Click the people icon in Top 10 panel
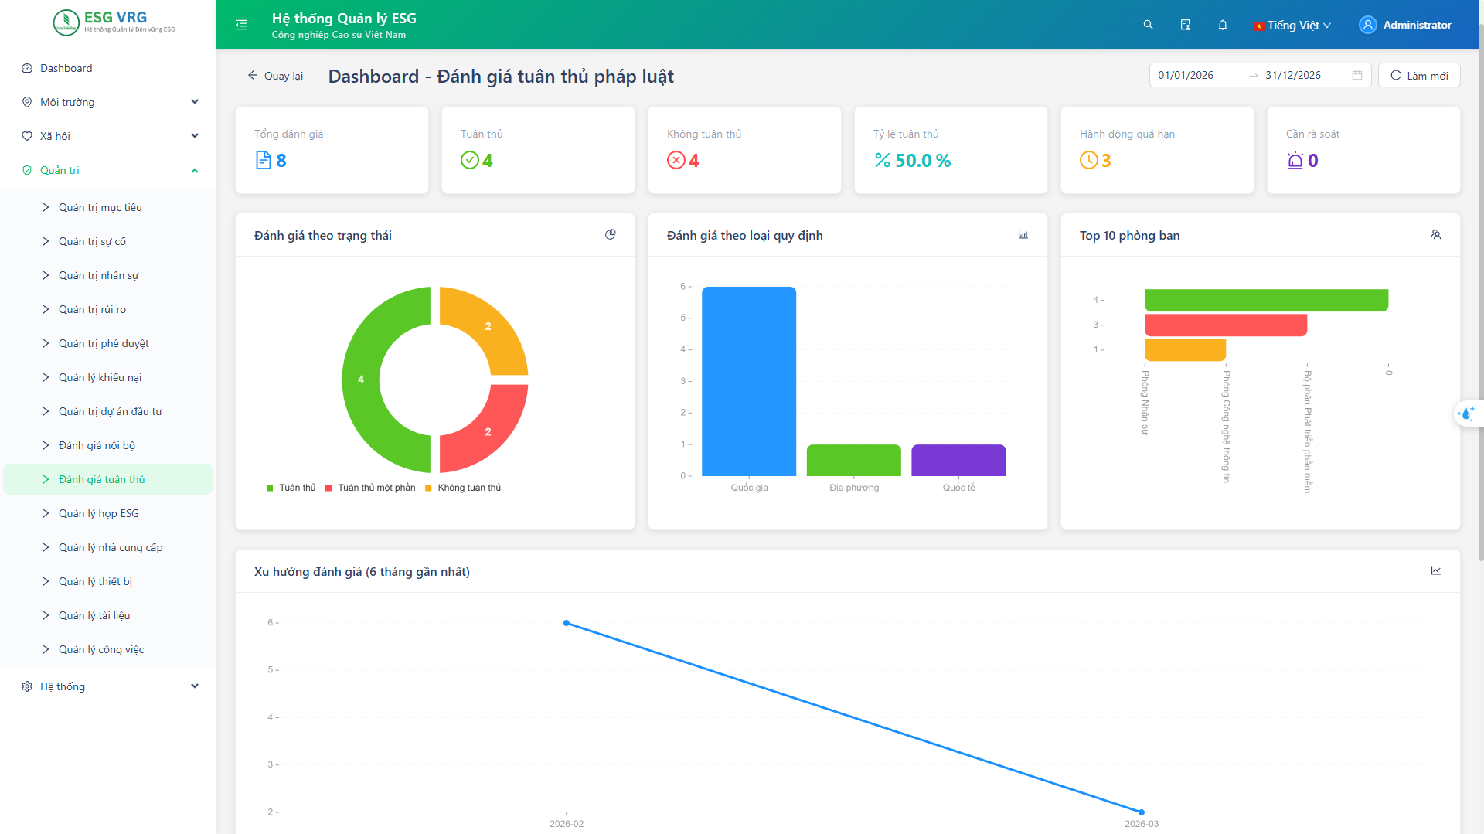1484x834 pixels. point(1436,234)
